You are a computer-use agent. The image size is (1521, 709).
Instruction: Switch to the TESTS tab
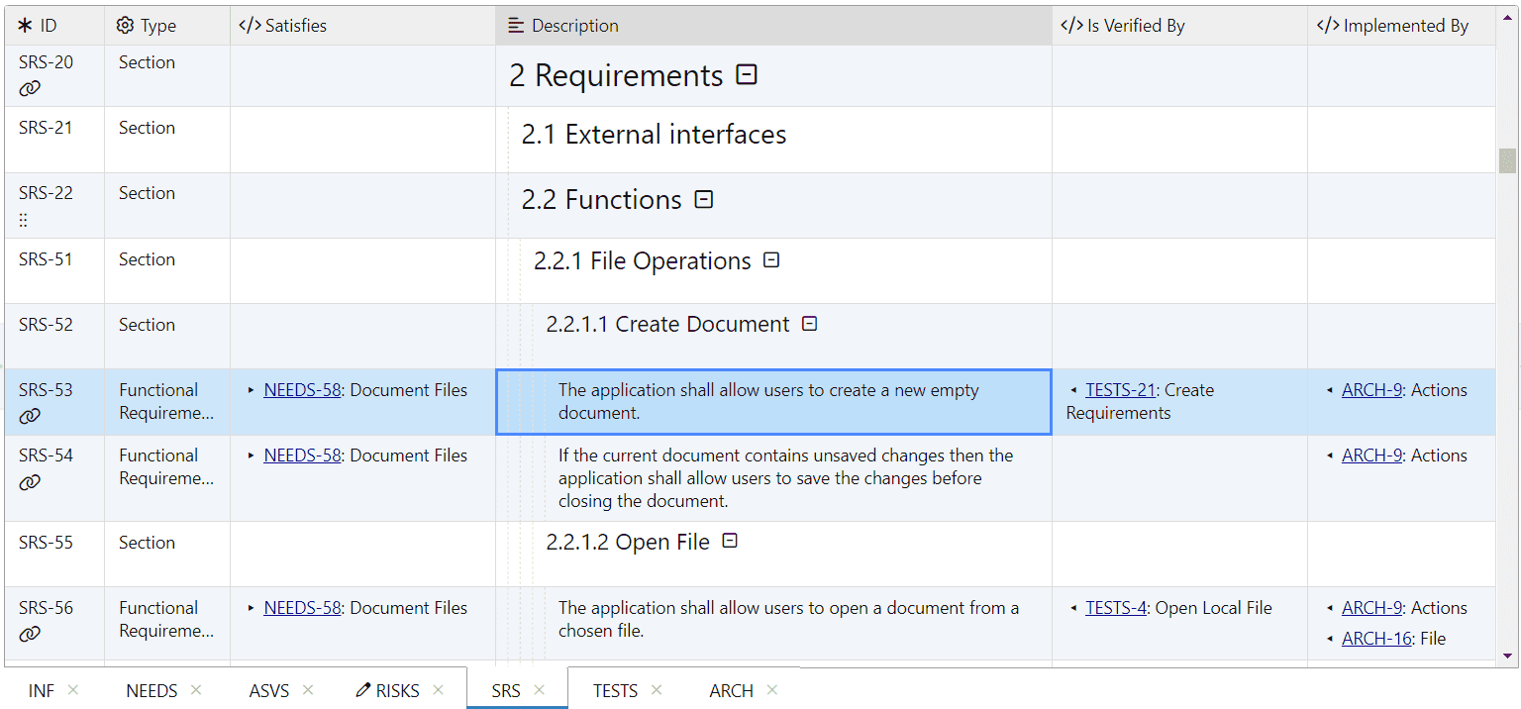[x=615, y=691]
